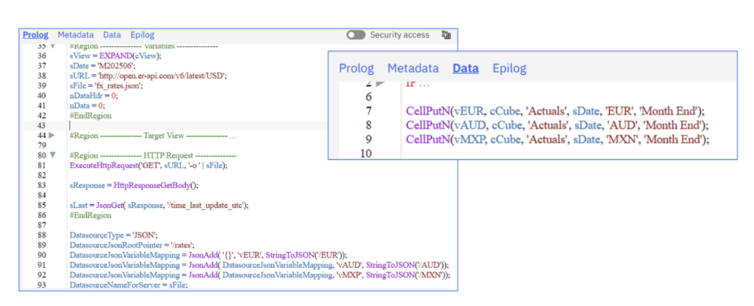Click the CellPutN line for vEUR
Screen dimensions: 754x306
pyautogui.click(x=555, y=111)
